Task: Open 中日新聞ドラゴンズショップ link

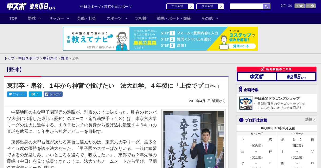Action: click(277, 98)
